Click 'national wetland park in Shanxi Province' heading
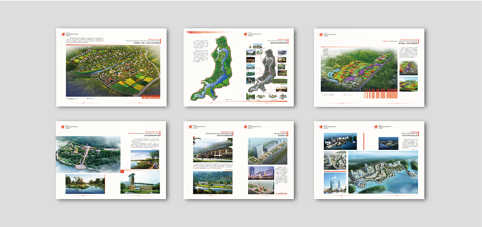 point(144,133)
